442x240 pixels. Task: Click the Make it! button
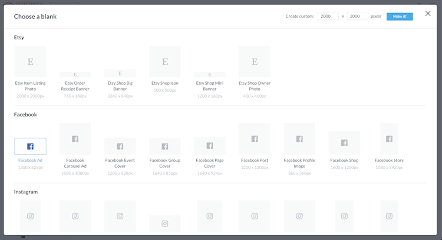[400, 16]
